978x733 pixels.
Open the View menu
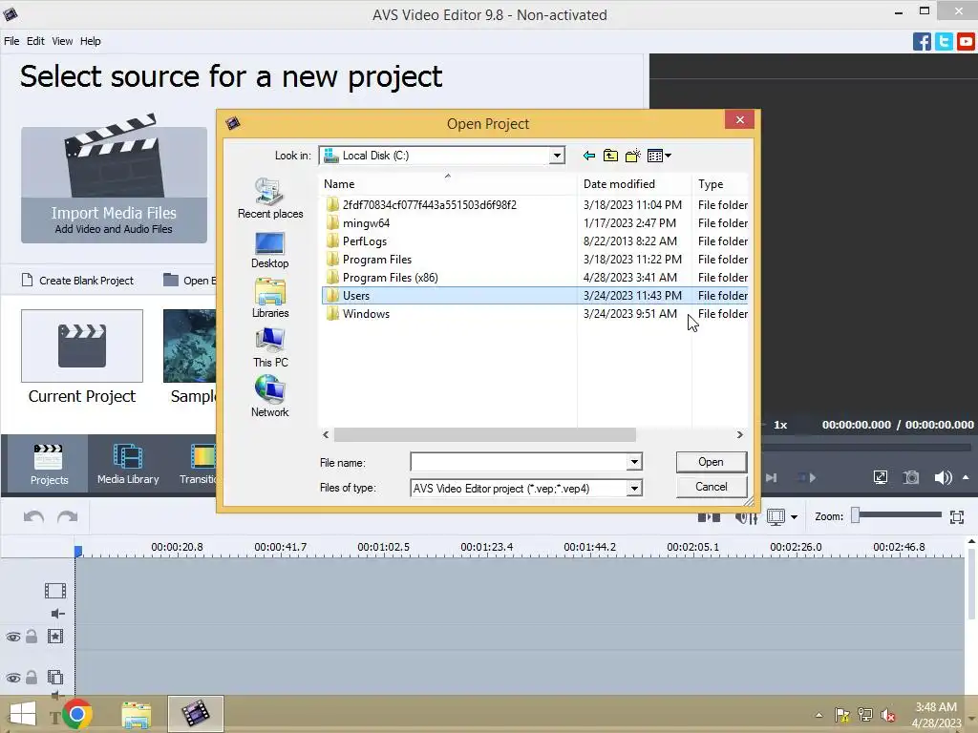pos(62,41)
